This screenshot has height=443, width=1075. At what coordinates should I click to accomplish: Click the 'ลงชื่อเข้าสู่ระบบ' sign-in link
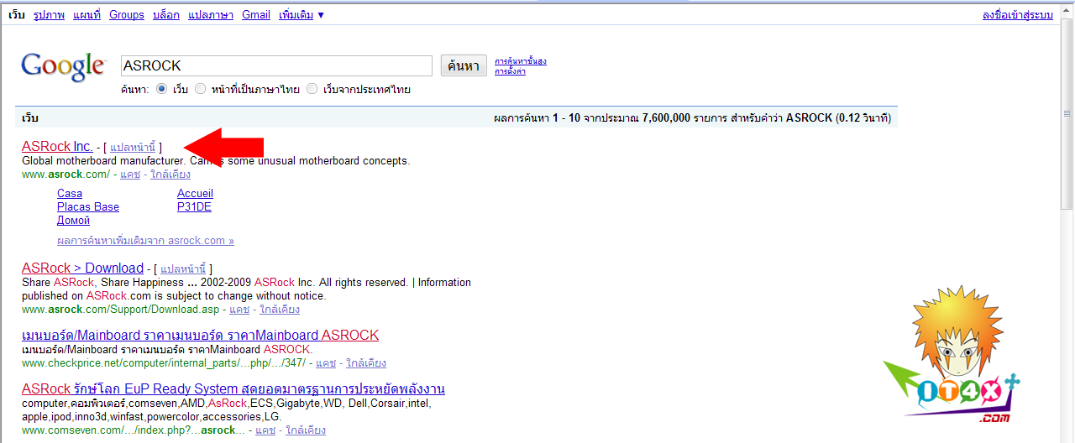(x=1017, y=15)
